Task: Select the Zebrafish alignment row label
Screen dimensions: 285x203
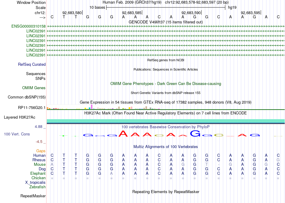Action: pyautogui.click(x=37, y=187)
